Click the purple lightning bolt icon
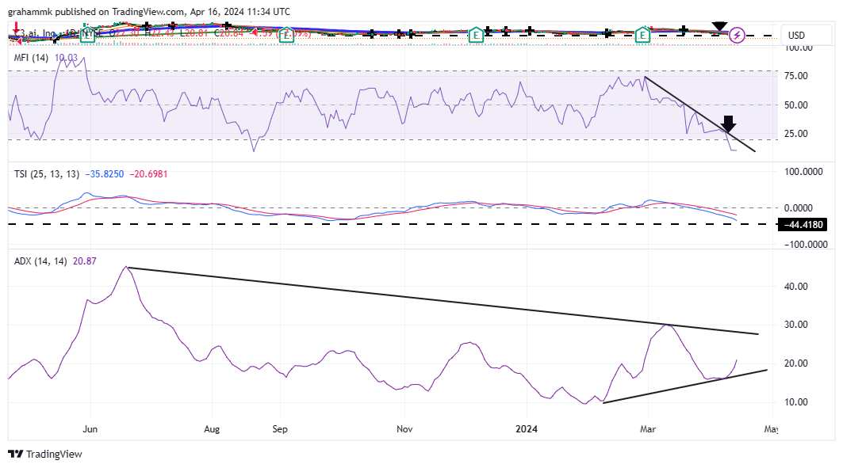 point(737,36)
